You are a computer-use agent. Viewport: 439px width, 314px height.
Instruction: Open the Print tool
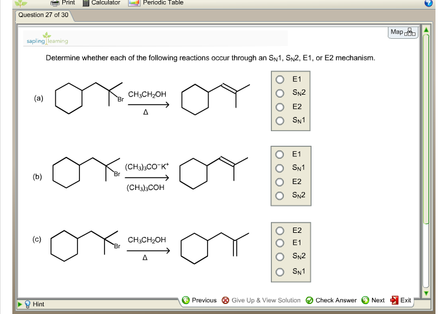point(63,3)
